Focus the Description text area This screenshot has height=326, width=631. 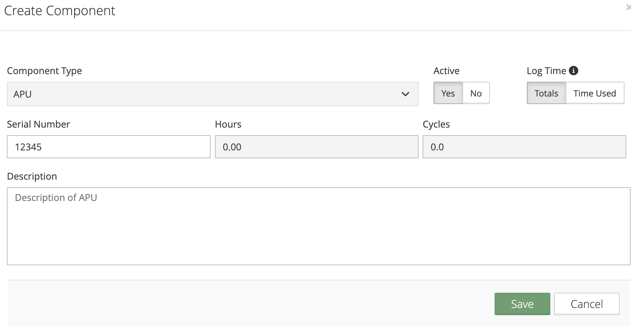click(318, 226)
